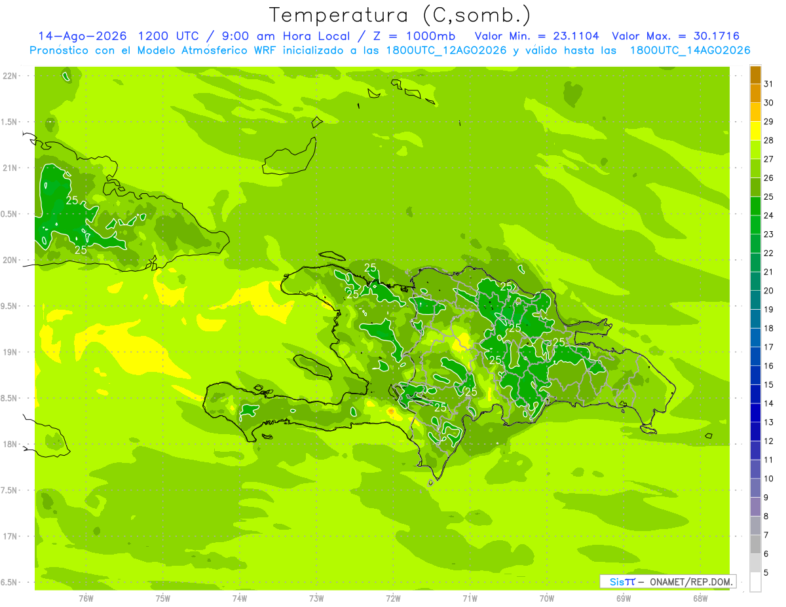Click the "18N" latitude label

click(10, 444)
